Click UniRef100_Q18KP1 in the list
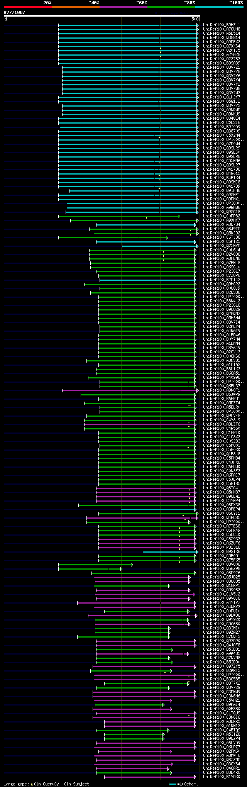The height and width of the screenshot is (787, 247). 222,586
